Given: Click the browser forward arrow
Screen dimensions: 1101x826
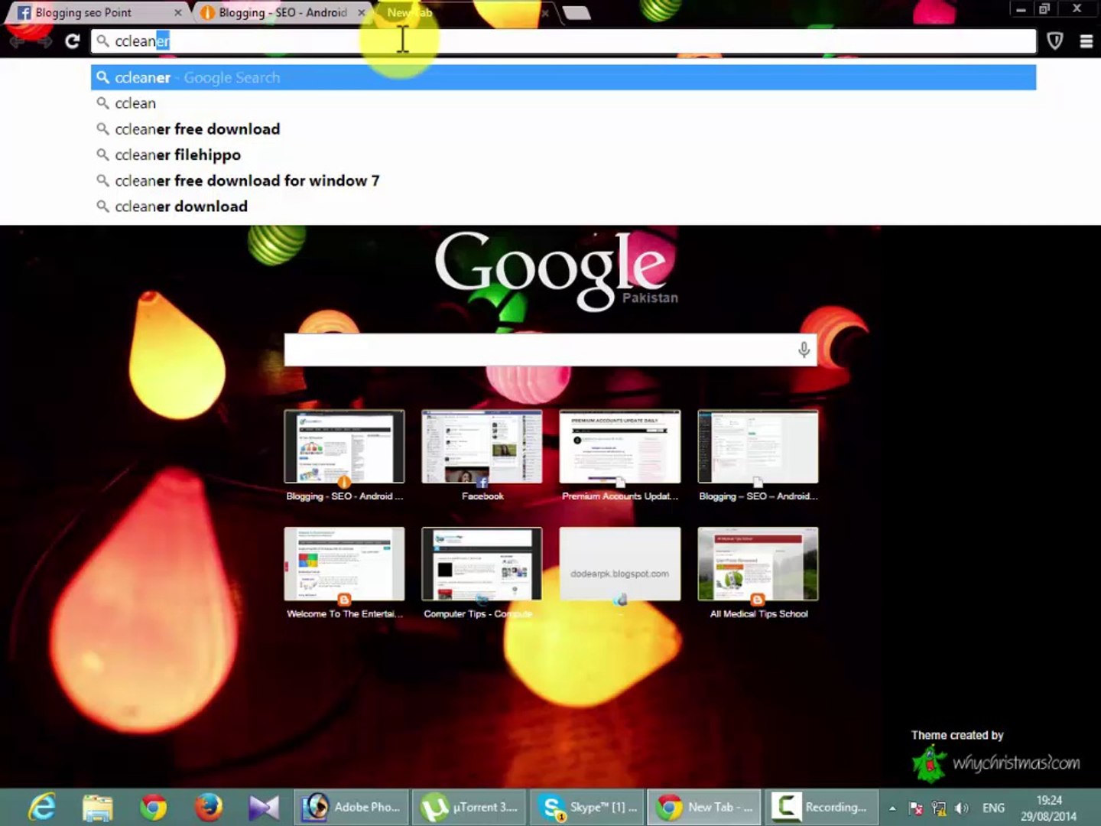Looking at the screenshot, I should pyautogui.click(x=45, y=41).
